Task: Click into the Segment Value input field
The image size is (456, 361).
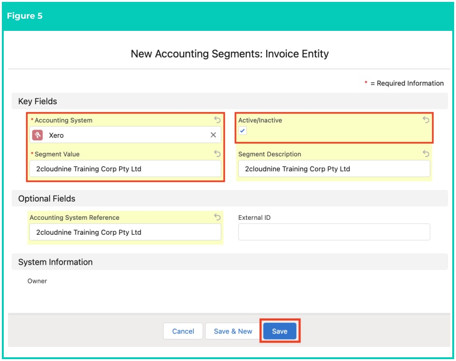Action: (x=125, y=169)
